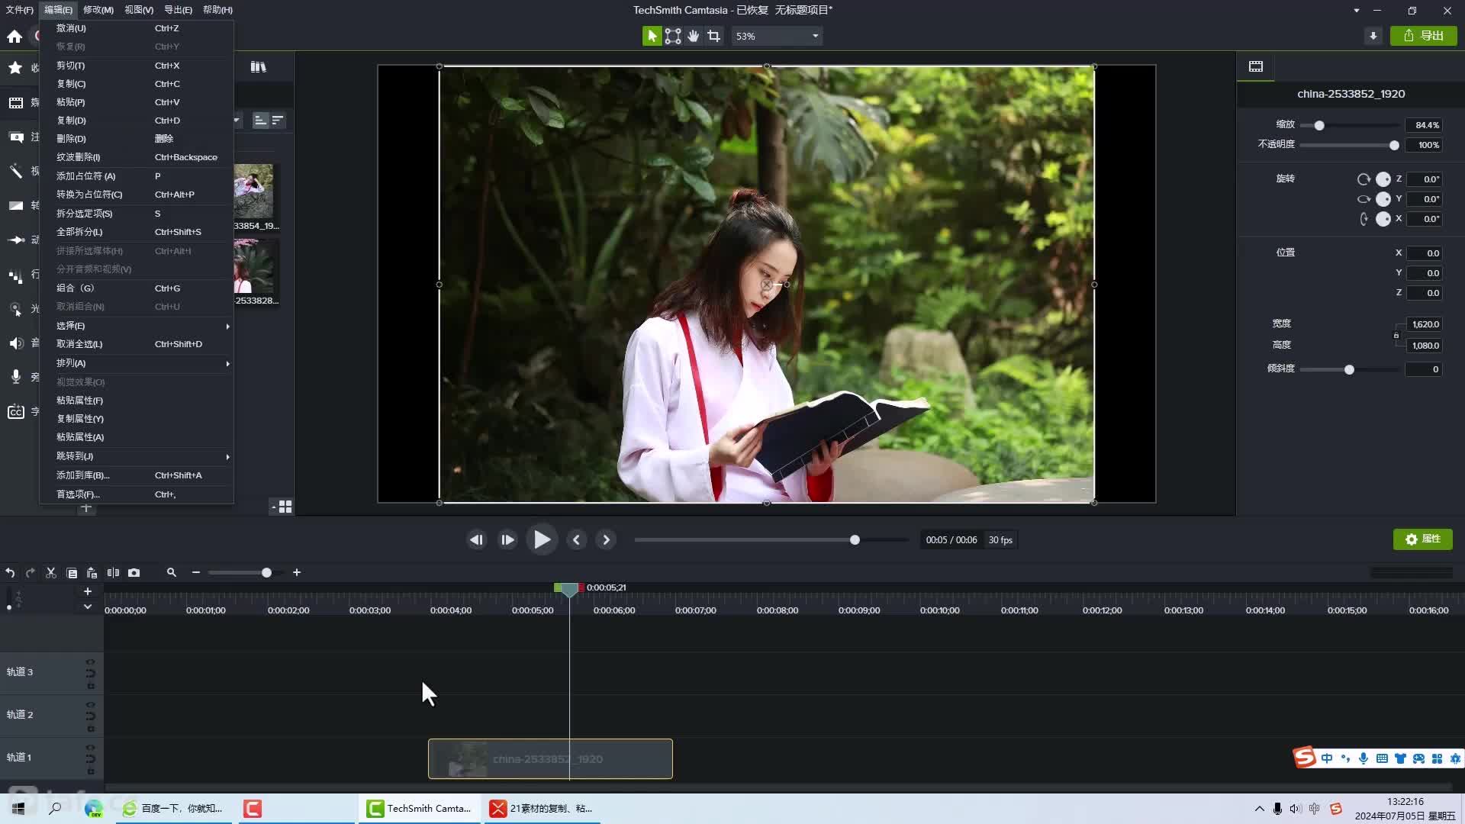The width and height of the screenshot is (1465, 824).
Task: Toggle aspect ratio lock between 宽度 and 高度
Action: [x=1396, y=335]
